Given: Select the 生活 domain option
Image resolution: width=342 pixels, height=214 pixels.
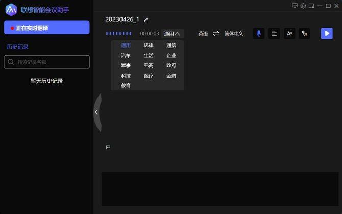Looking at the screenshot, I should (149, 55).
